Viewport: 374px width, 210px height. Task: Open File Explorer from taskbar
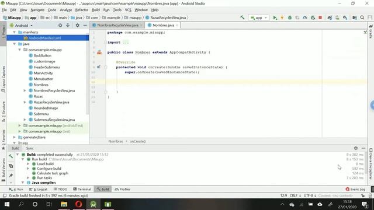point(64,204)
